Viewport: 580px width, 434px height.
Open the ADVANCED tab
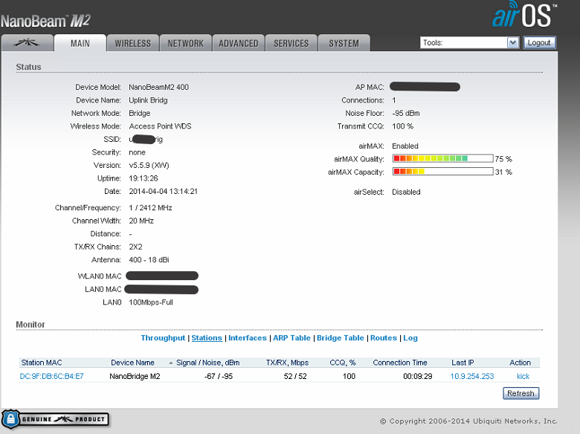click(x=239, y=43)
